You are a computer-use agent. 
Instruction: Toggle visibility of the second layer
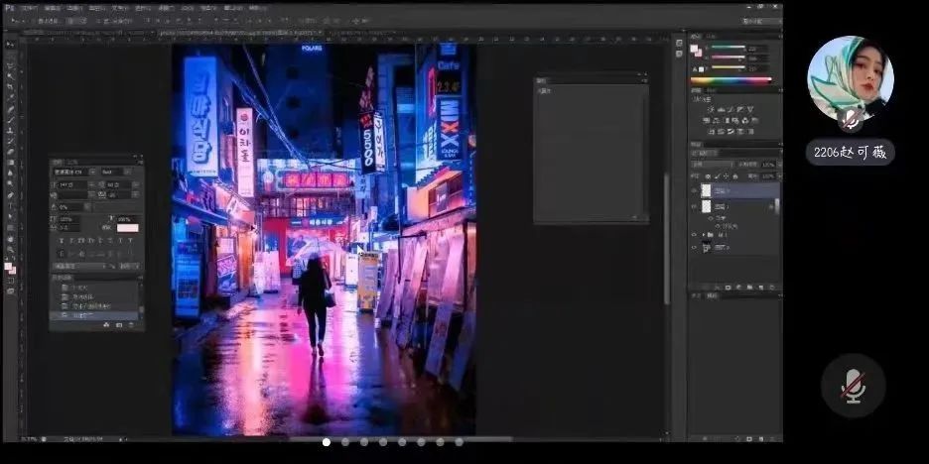point(694,207)
